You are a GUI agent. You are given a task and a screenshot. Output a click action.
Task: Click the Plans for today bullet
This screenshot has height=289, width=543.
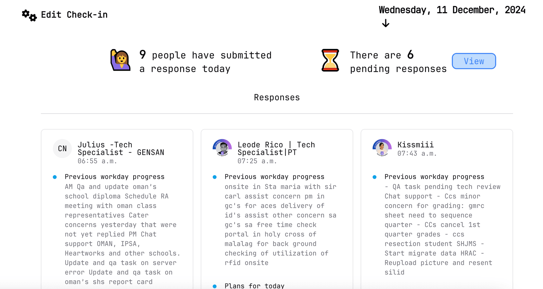pyautogui.click(x=215, y=286)
